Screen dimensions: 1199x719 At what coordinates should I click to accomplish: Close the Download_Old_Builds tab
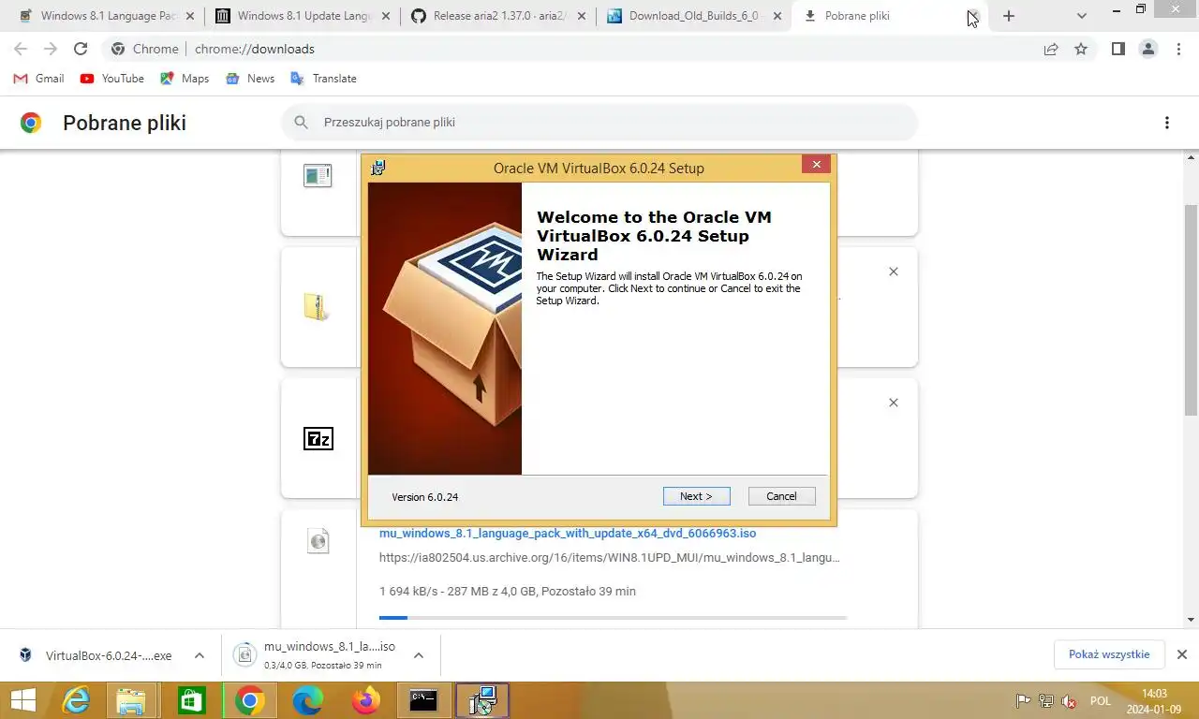pyautogui.click(x=777, y=16)
